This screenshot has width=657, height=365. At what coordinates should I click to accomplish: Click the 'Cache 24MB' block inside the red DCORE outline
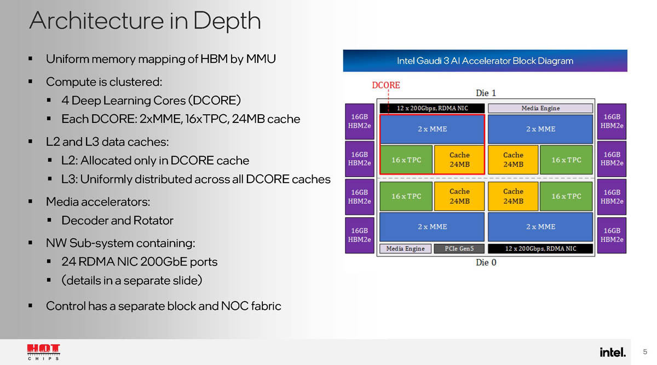pyautogui.click(x=459, y=160)
